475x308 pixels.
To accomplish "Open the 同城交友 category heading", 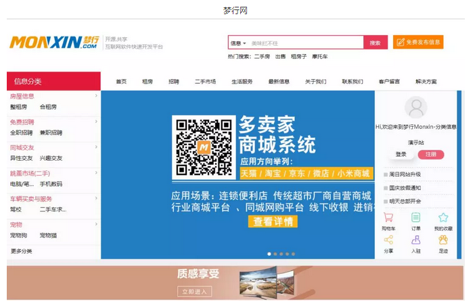I will tap(22, 148).
